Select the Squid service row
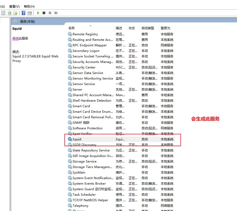The image size is (237, 211). point(77,139)
